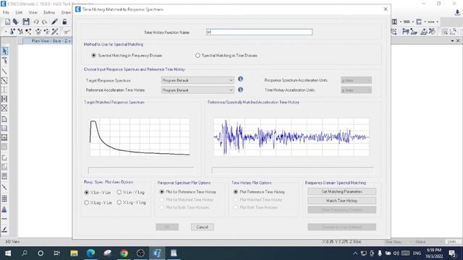The image size is (463, 260).
Task: Choose the X Lin - Y Log axes option
Action: tap(130, 192)
